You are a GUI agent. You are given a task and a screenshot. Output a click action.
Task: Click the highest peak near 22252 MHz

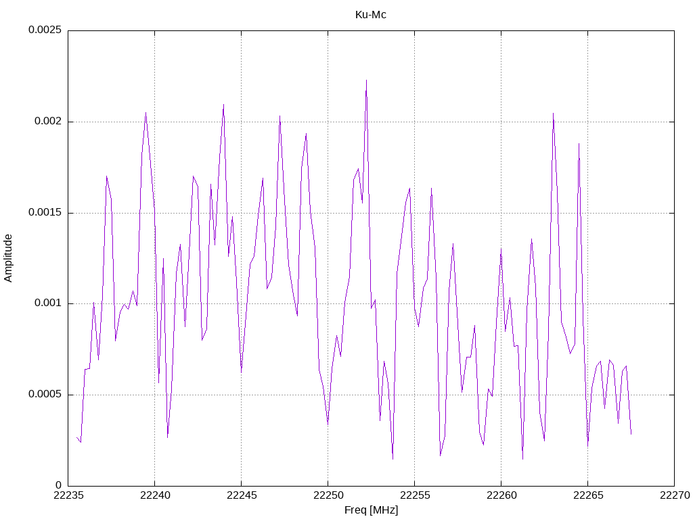(x=366, y=80)
